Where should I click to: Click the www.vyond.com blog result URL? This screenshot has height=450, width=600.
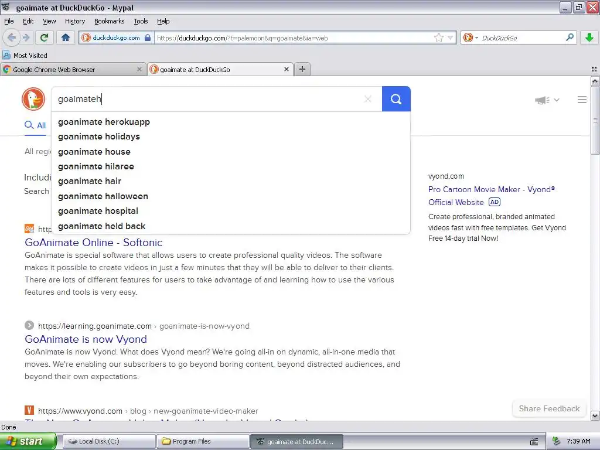(x=148, y=411)
